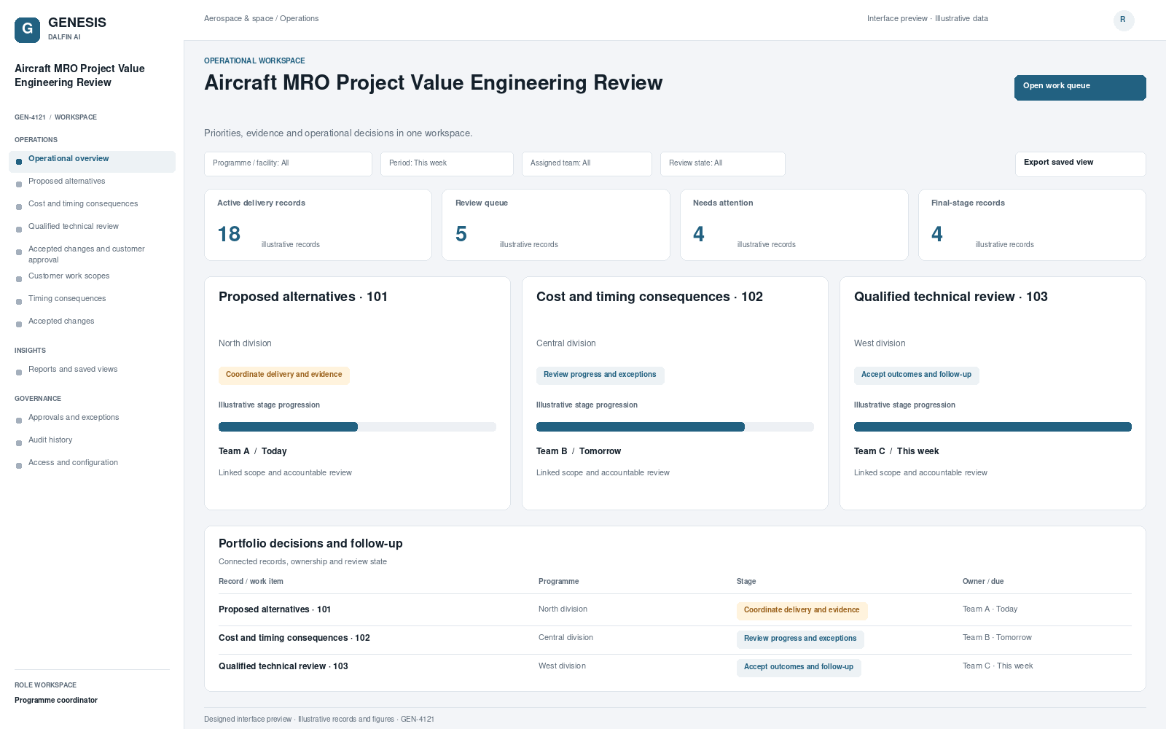Click the Team C stage progress bar
The image size is (1166, 729).
[x=993, y=427]
